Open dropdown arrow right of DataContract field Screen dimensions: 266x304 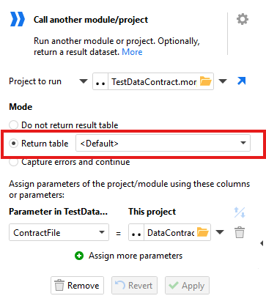pyautogui.click(x=220, y=232)
